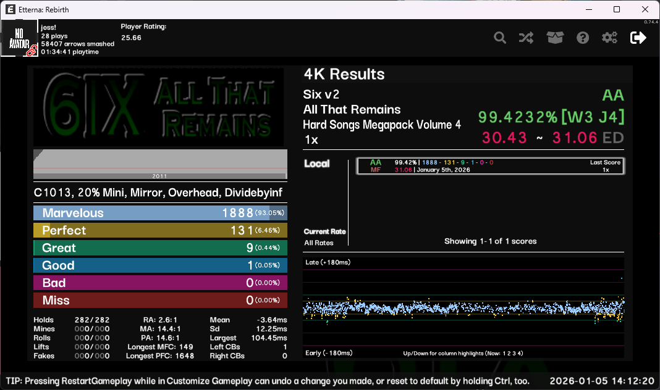Image resolution: width=660 pixels, height=390 pixels.
Task: Click the Marvelous judgment bar
Action: point(160,213)
